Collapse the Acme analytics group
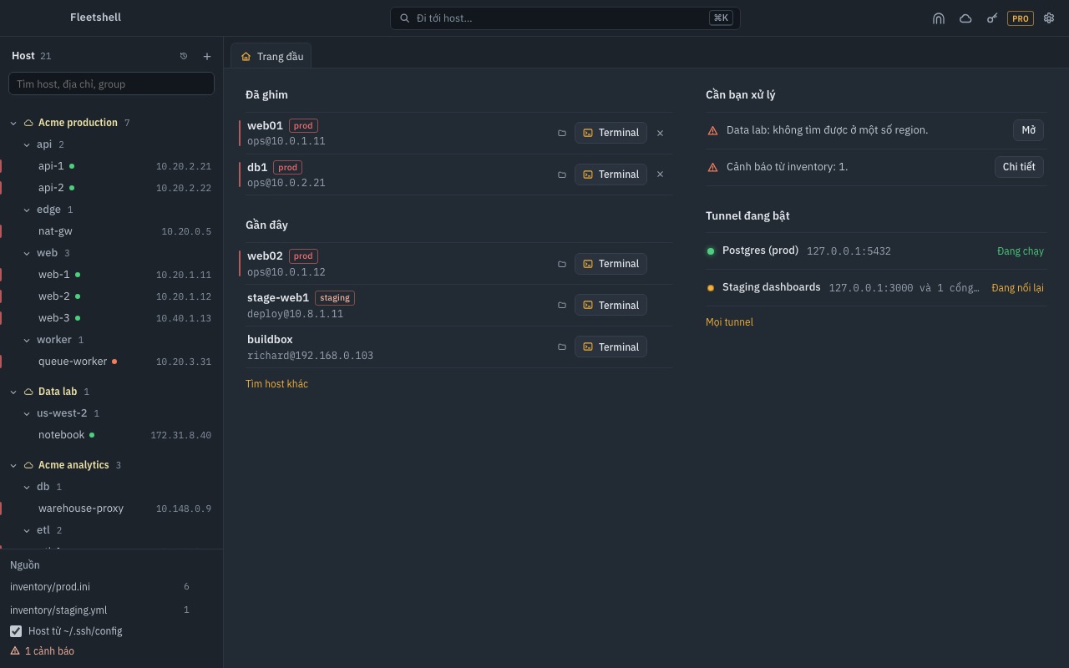This screenshot has height=668, width=1069. click(x=13, y=465)
